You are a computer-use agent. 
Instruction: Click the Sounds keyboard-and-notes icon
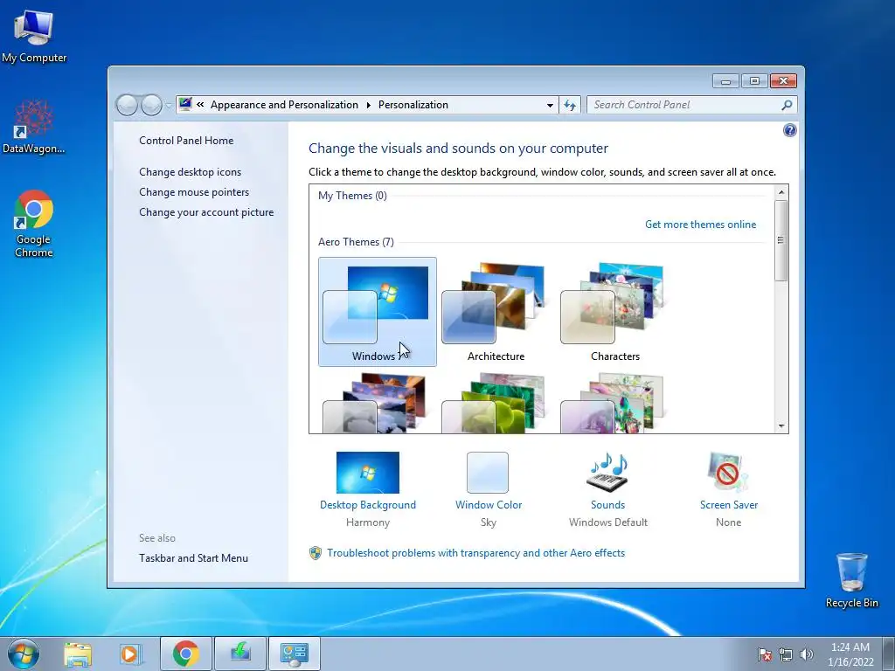coord(608,473)
